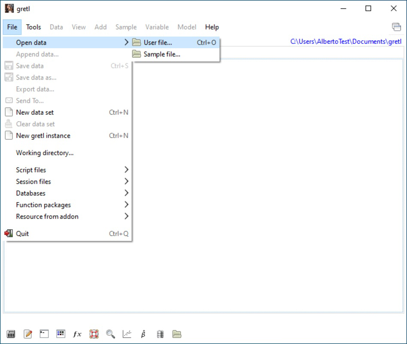The height and width of the screenshot is (344, 407).
Task: Choose User file... from the submenu
Action: tap(176, 43)
